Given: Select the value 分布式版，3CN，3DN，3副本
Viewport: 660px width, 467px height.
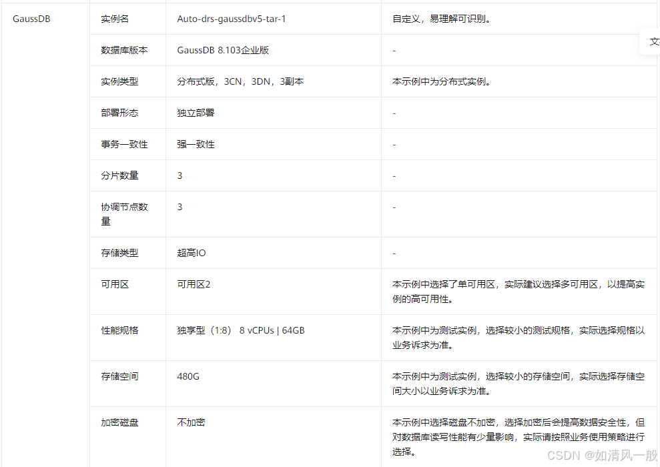Looking at the screenshot, I should click(x=240, y=81).
